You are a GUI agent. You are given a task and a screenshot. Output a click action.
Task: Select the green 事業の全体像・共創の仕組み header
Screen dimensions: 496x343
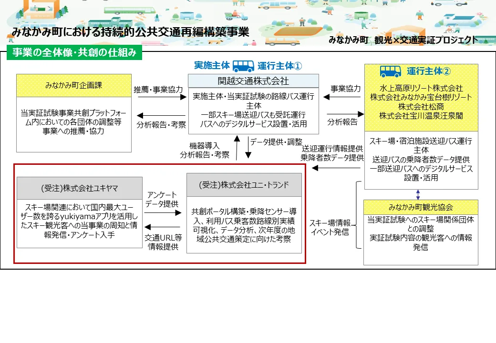point(74,52)
